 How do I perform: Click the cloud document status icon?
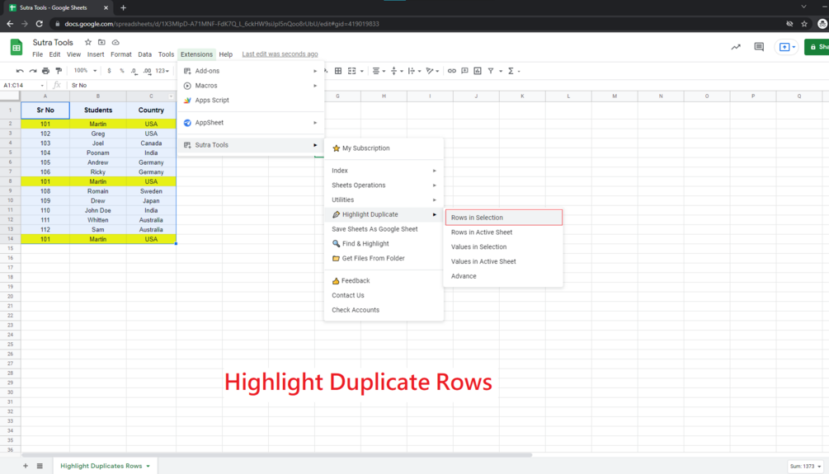(x=115, y=42)
